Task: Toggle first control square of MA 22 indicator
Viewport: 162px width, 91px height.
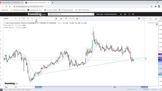Action: pos(17,28)
